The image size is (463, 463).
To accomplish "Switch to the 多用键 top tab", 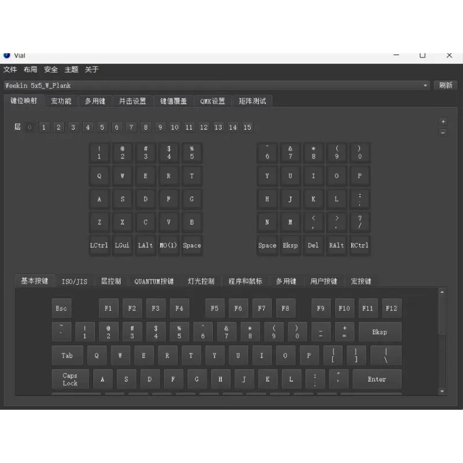I will coord(95,101).
